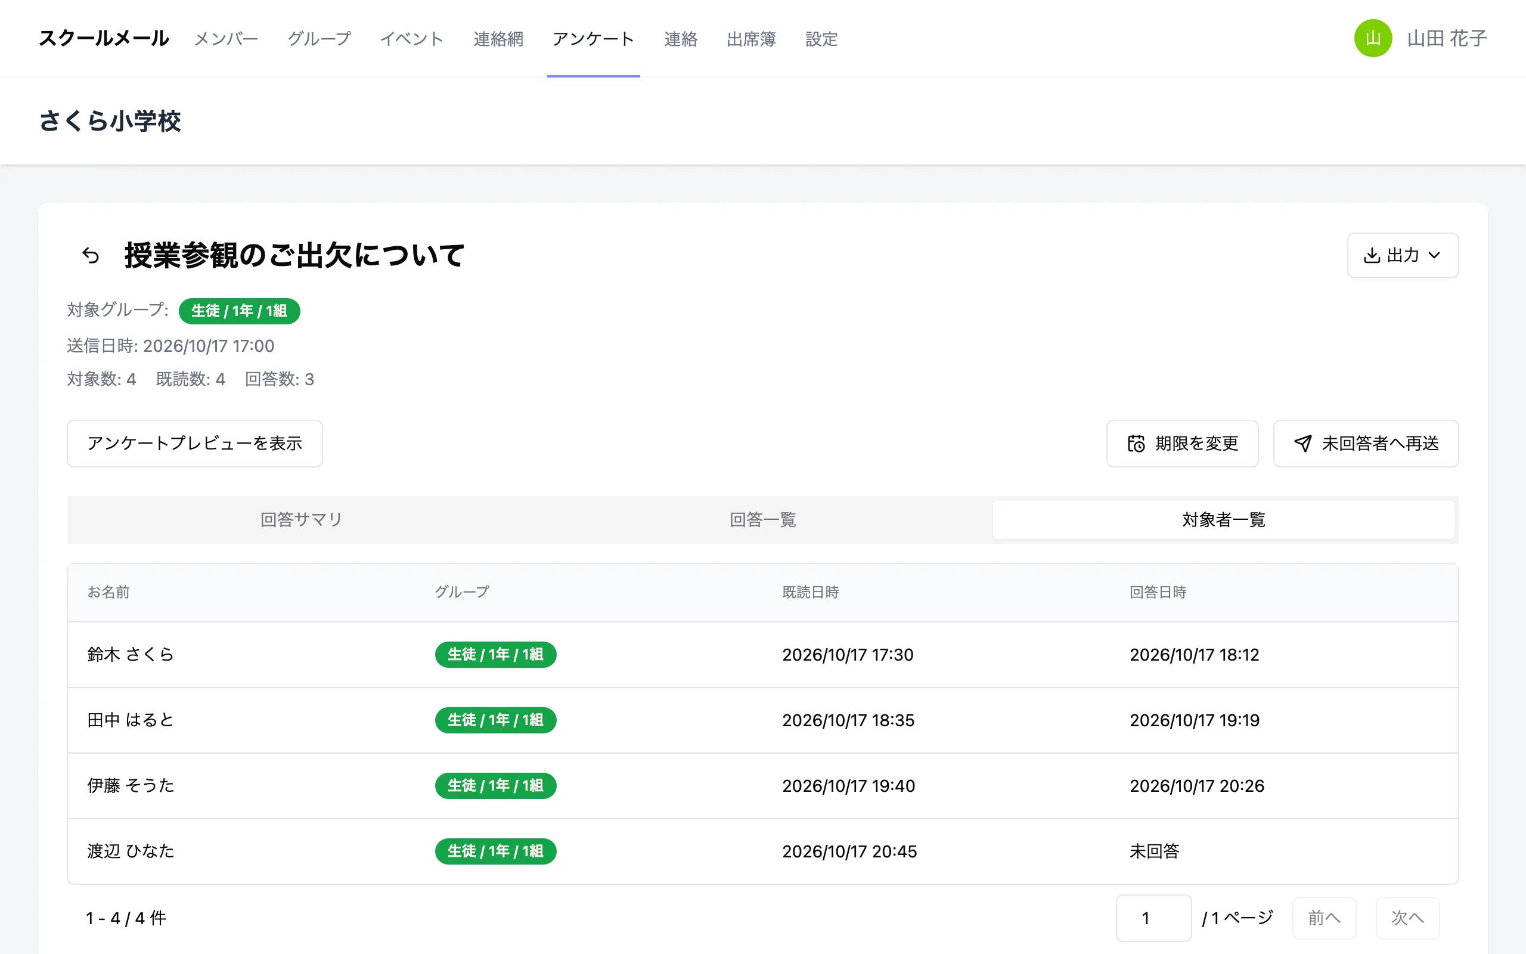Click the 次へ pagination button
This screenshot has width=1526, height=954.
point(1407,918)
